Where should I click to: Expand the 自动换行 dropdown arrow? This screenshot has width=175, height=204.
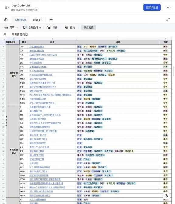tap(40, 28)
